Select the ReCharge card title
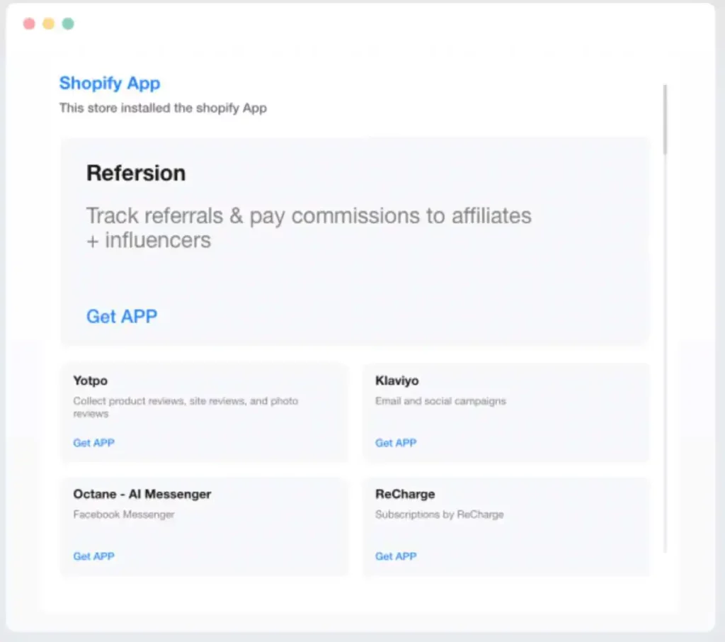The width and height of the screenshot is (725, 642). coord(405,495)
